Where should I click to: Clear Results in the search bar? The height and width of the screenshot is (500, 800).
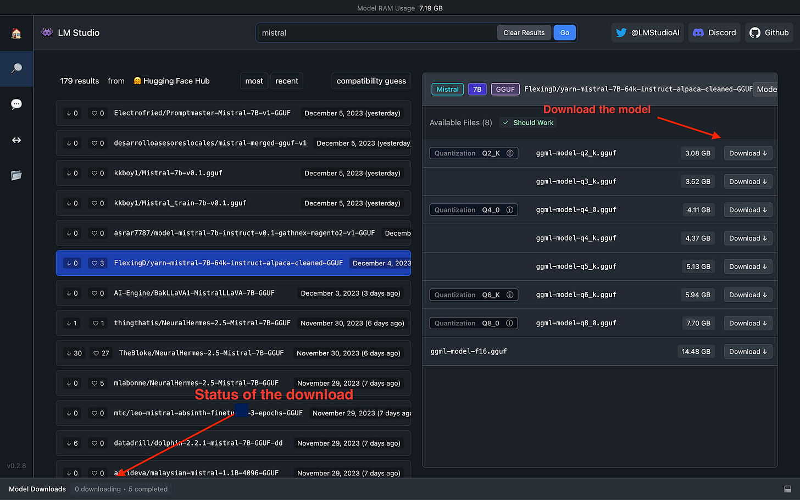(524, 32)
